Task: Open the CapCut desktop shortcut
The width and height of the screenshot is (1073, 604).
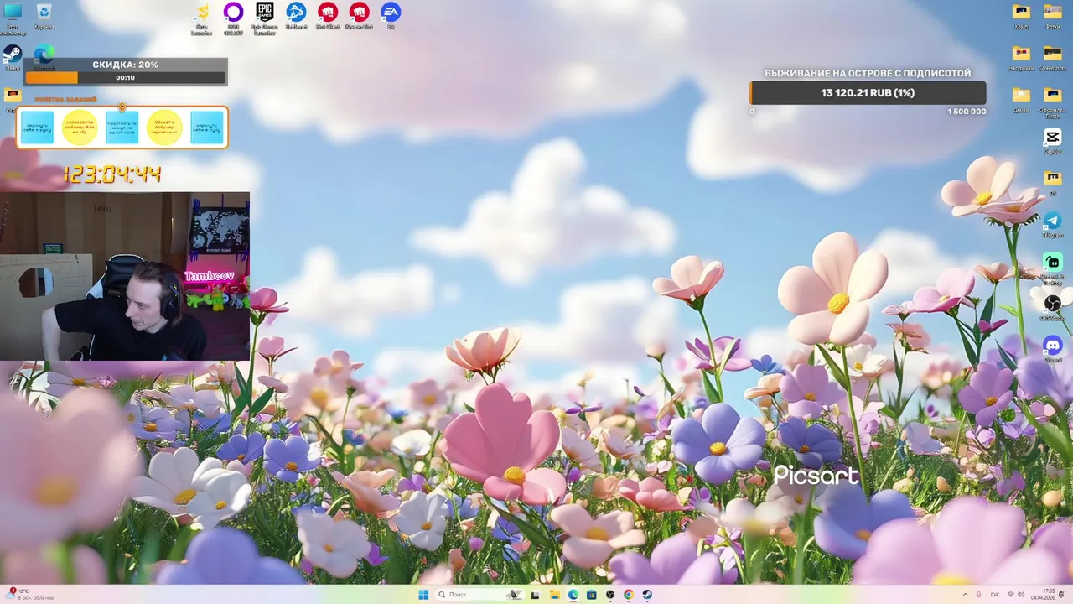Action: (x=1053, y=141)
